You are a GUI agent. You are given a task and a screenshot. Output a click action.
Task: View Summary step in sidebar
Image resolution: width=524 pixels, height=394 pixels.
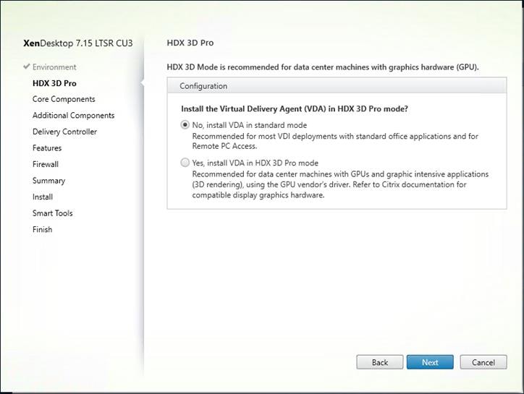[x=48, y=181]
